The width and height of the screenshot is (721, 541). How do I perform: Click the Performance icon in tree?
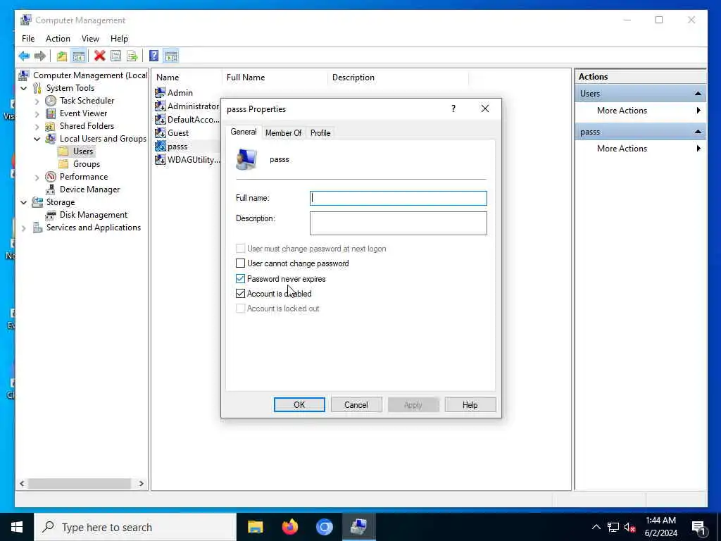tap(51, 177)
